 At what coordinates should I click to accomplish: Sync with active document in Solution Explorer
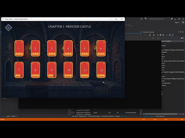point(158,35)
